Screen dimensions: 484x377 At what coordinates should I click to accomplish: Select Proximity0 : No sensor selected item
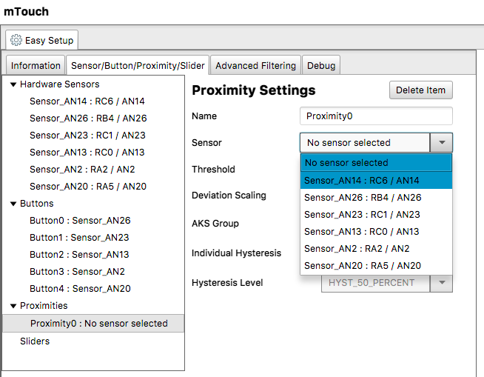[93, 323]
